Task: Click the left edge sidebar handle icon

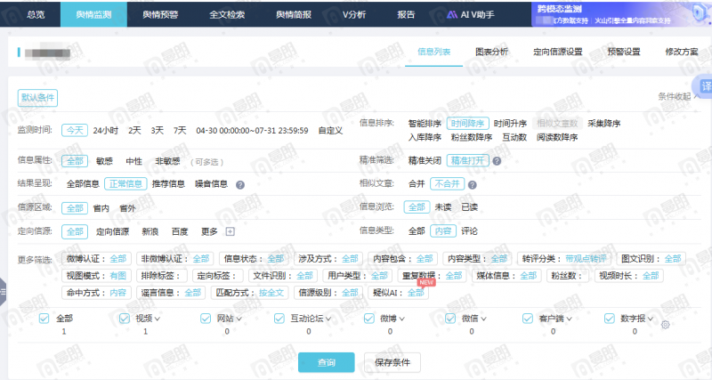Action: [3, 291]
